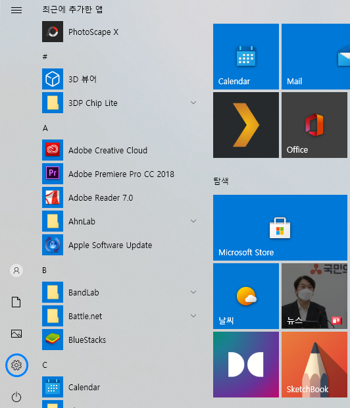
Task: Select the BlueStacks label
Action: coord(87,340)
